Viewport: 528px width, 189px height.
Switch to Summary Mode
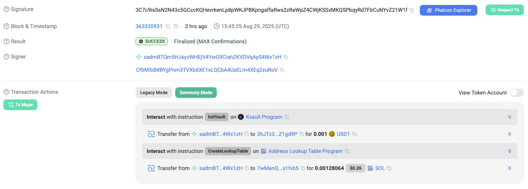(196, 93)
